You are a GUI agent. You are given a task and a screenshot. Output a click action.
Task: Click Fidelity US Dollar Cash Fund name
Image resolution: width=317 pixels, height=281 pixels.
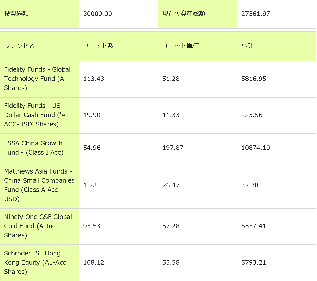[36, 115]
